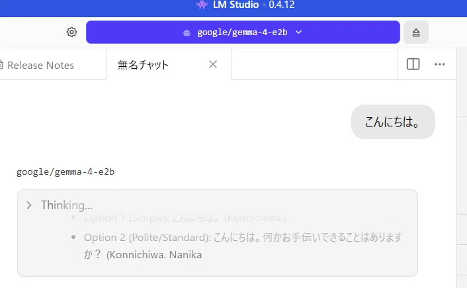Screen dimensions: 467x288
Task: Click the Option 2 Polite/Standard reasoning line
Action: pos(243,246)
